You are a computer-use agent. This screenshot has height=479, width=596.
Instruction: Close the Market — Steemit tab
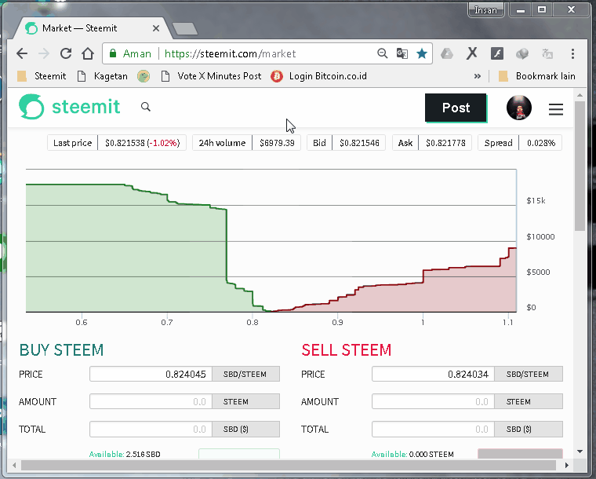(156, 28)
